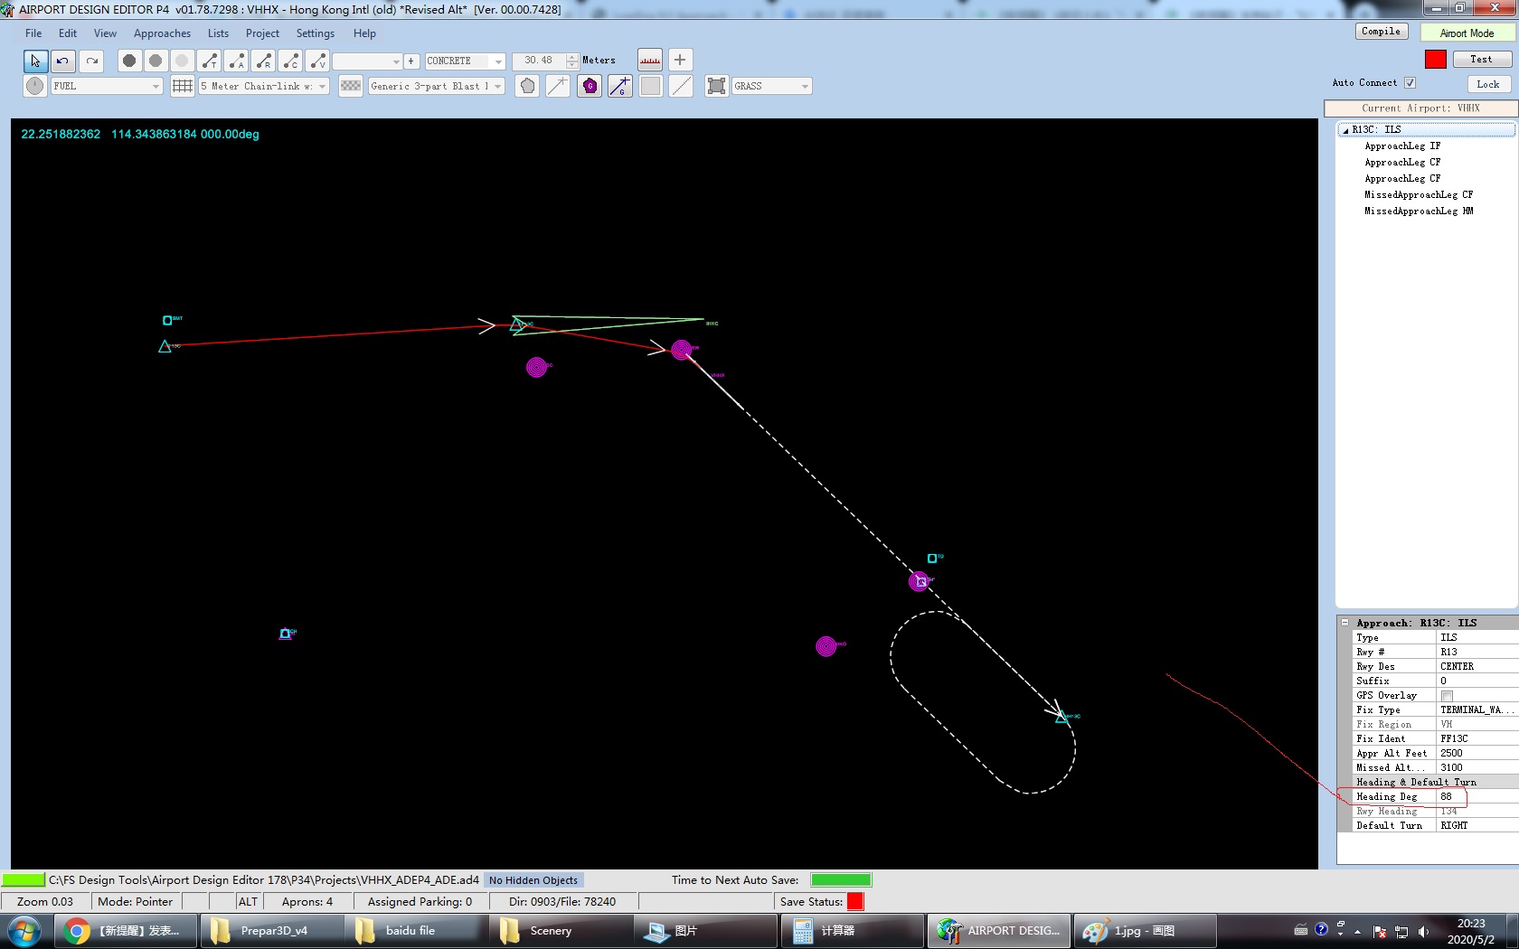Select the vehicle path link tool marked V
This screenshot has width=1519, height=949.
coord(317,61)
